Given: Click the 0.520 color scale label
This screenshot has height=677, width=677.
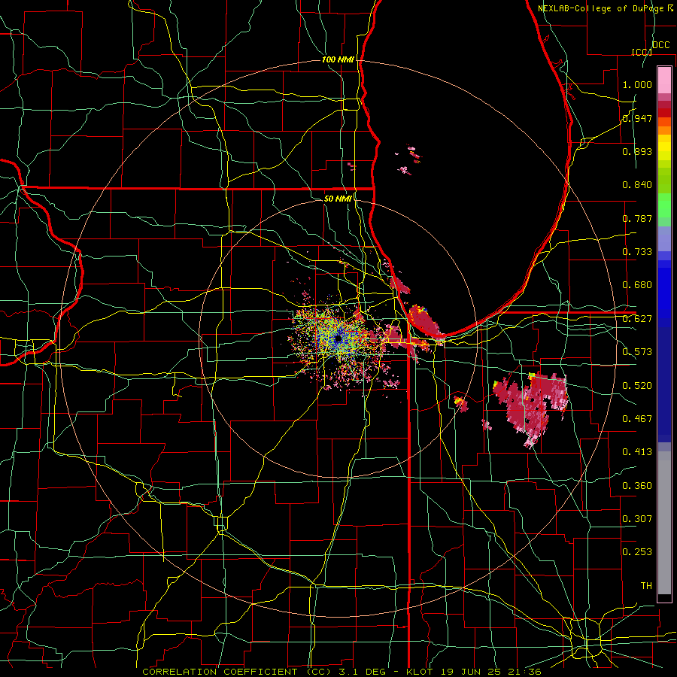Looking at the screenshot, I should click(x=637, y=385).
